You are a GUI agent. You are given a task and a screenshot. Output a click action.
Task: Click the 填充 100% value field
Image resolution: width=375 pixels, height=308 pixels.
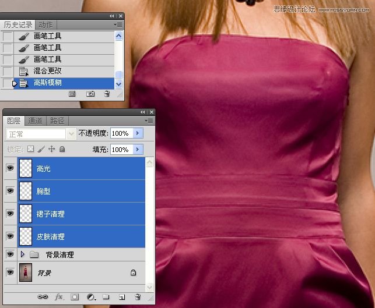point(121,150)
